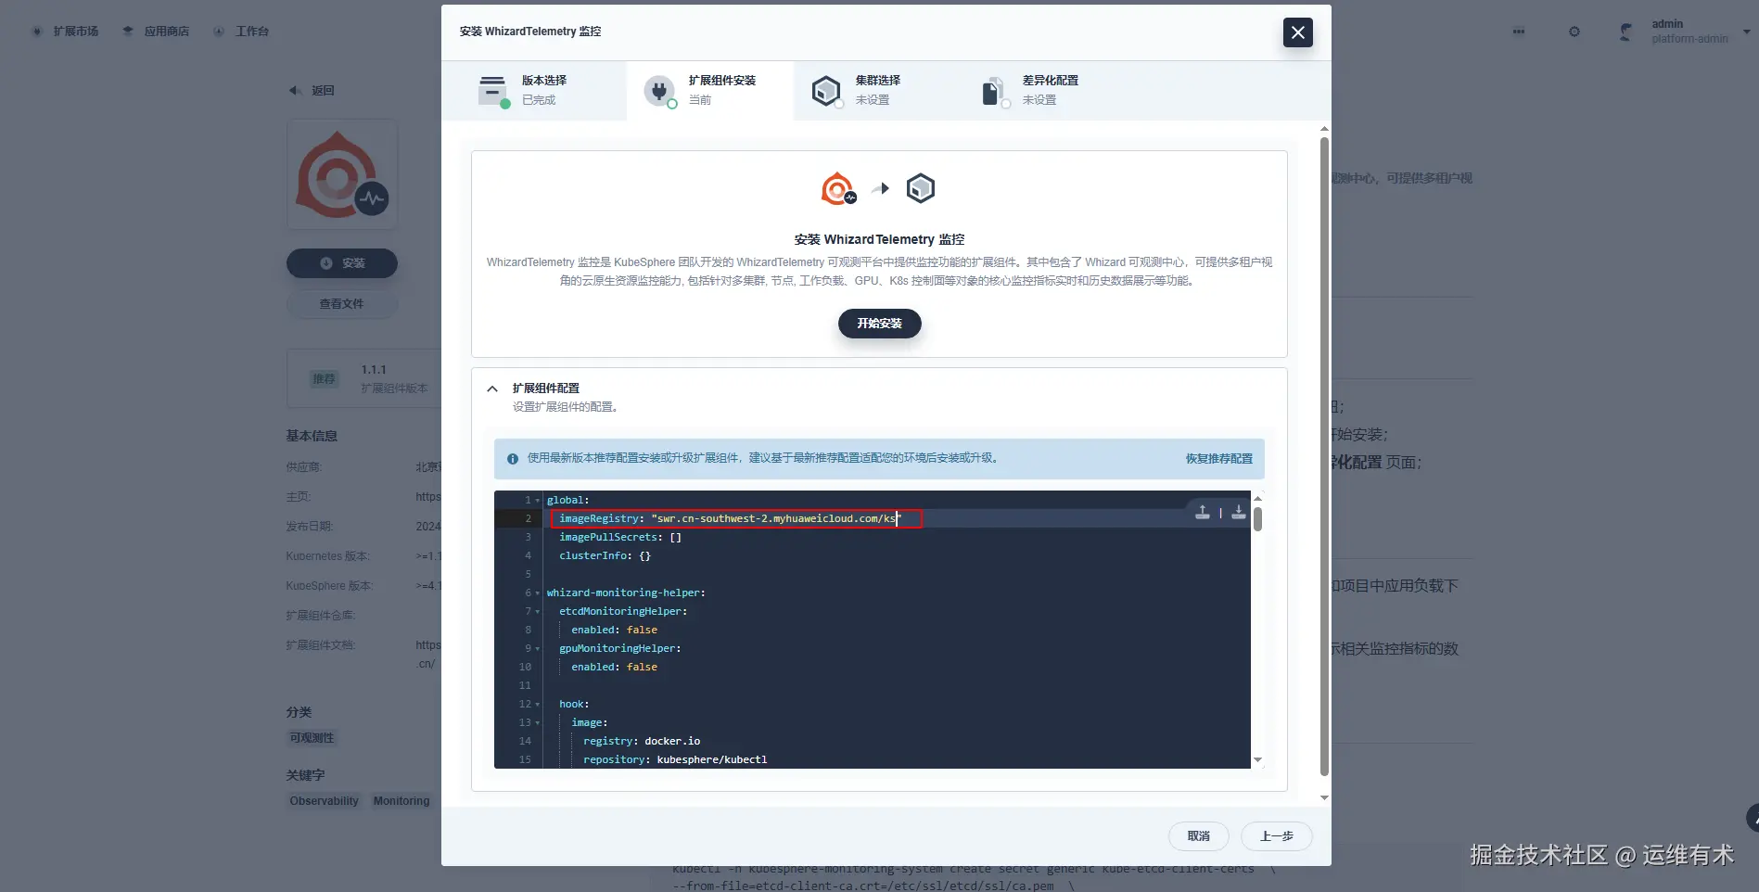The width and height of the screenshot is (1759, 892).
Task: Fold the hook block at line 12
Action: 538,705
